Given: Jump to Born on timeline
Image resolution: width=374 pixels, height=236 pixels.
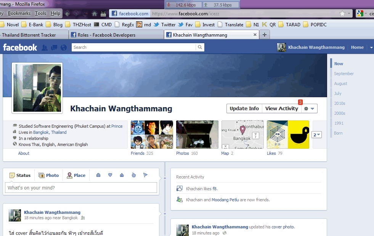Looking at the screenshot, I should point(338,133).
